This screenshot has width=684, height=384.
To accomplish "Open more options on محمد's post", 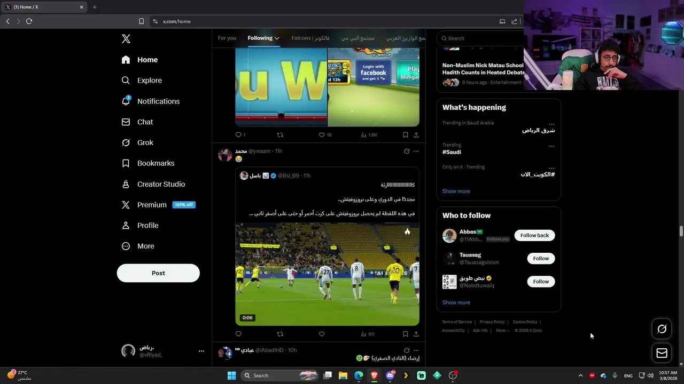I will 416,151.
